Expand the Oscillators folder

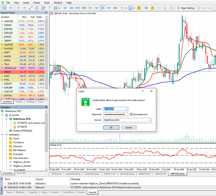coord(6,143)
